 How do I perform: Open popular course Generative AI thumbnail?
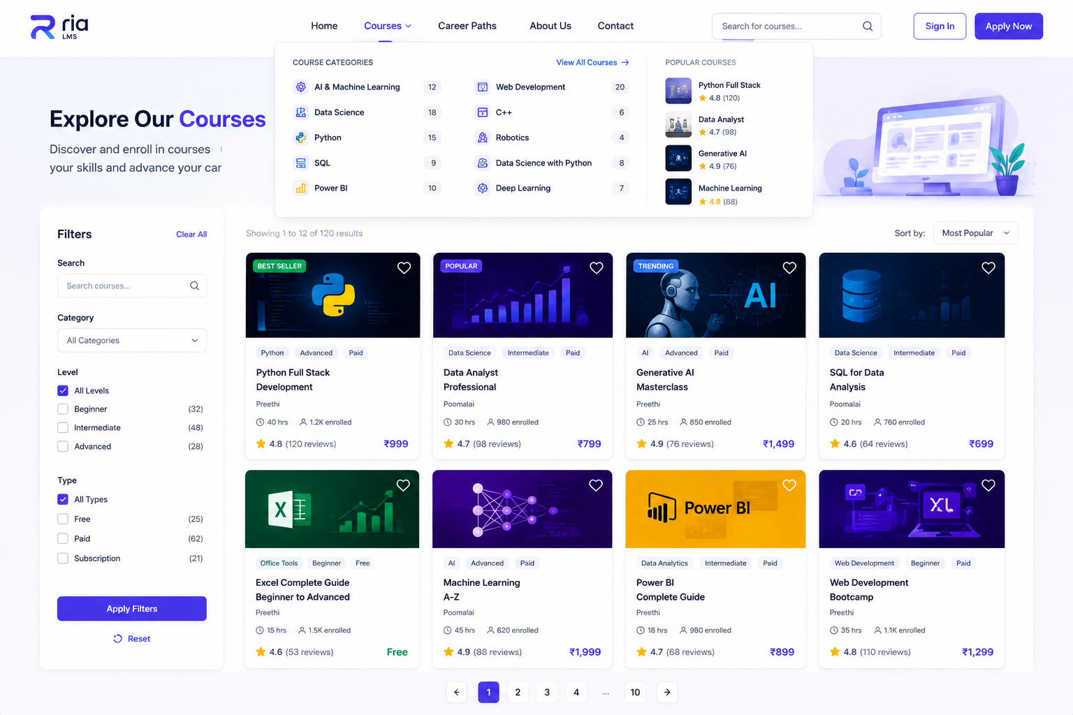tap(678, 159)
